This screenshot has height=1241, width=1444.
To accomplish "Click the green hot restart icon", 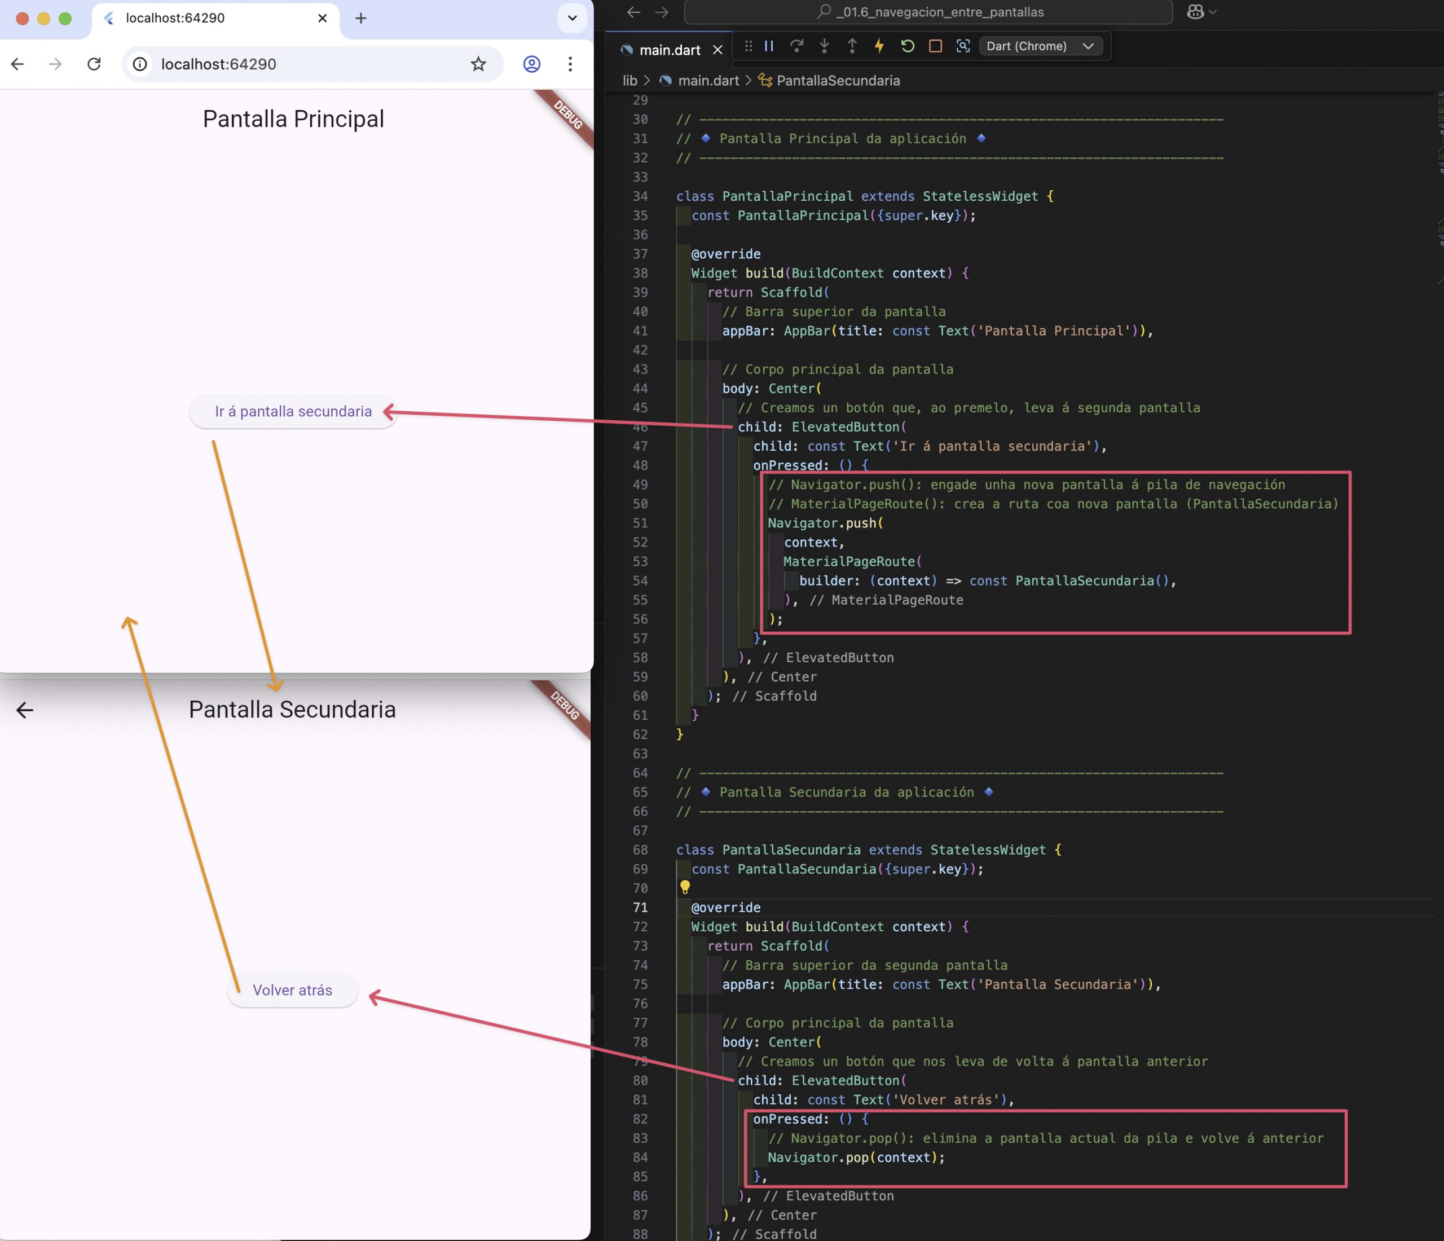I will 908,46.
